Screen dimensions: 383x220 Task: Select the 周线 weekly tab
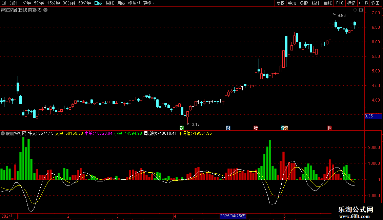coord(110,3)
